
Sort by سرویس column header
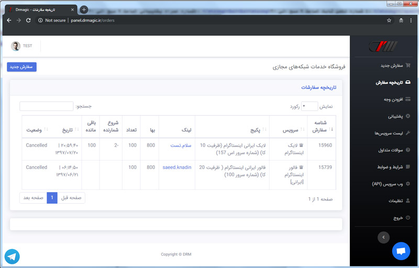point(289,127)
